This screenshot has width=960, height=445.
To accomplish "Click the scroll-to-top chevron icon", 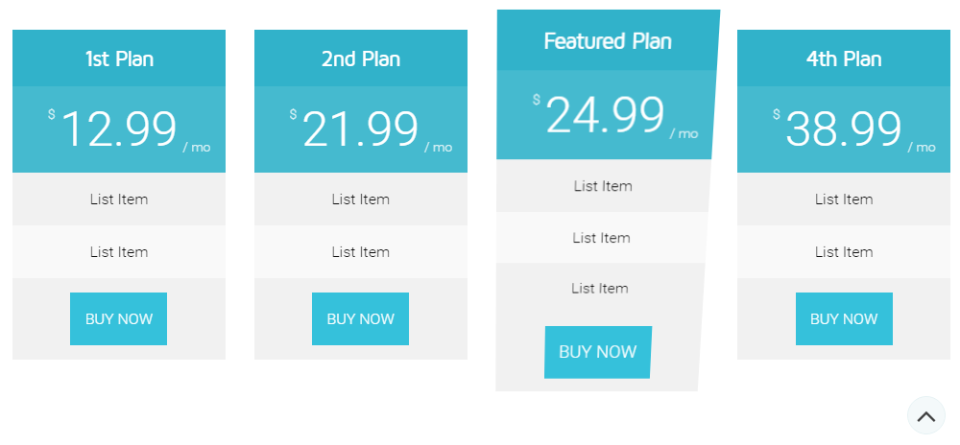I will click(925, 416).
